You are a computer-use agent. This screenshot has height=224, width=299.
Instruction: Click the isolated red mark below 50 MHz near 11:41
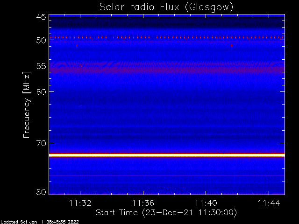[x=232, y=46]
